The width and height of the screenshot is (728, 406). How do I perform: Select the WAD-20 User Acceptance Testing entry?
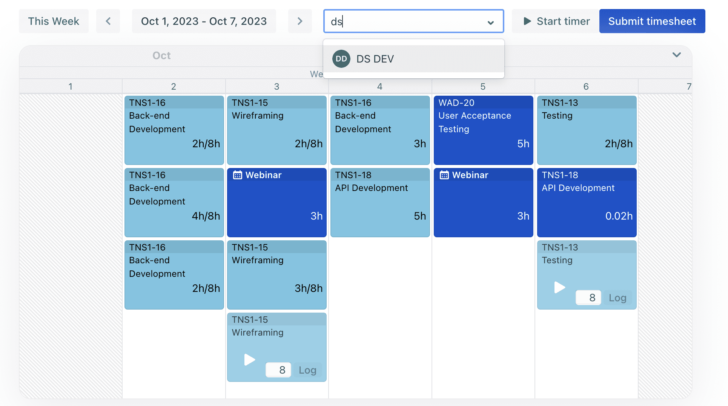pos(483,130)
